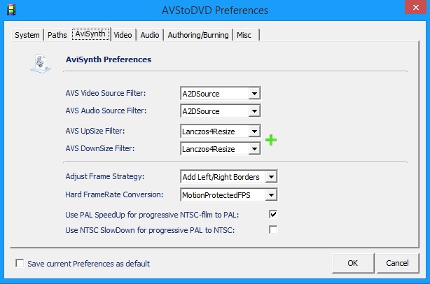Go to the Video tab
The width and height of the screenshot is (430, 284).
[x=123, y=35]
